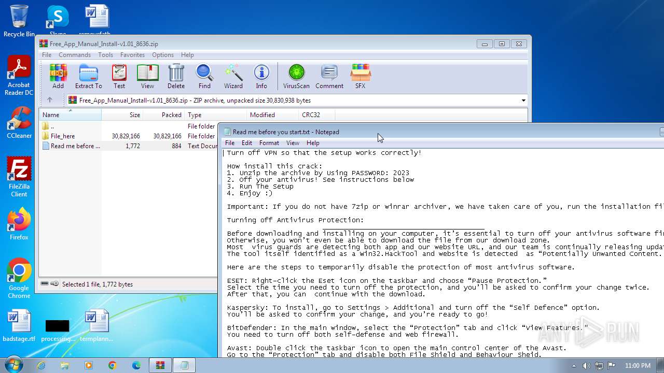Open Notepad File menu
664x373 pixels.
click(x=230, y=143)
